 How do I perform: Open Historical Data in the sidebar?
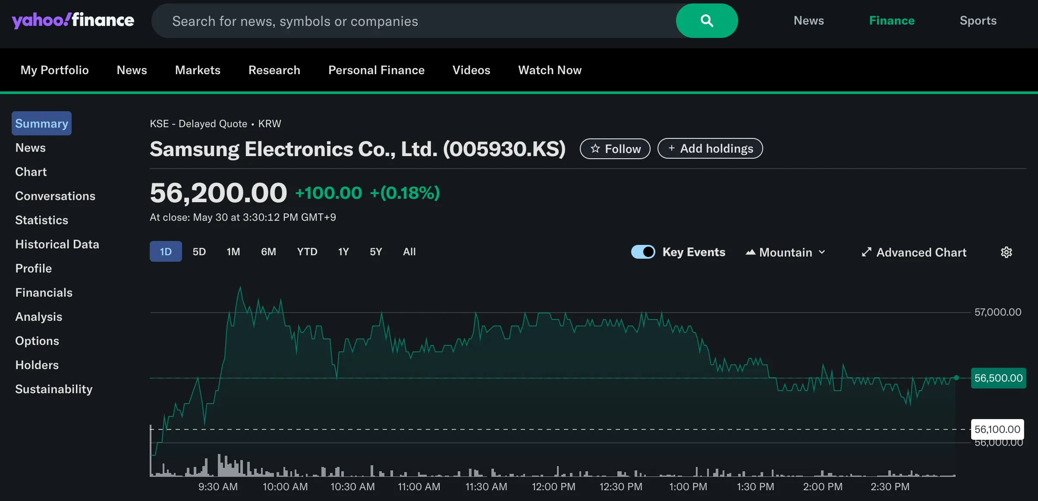pos(57,244)
